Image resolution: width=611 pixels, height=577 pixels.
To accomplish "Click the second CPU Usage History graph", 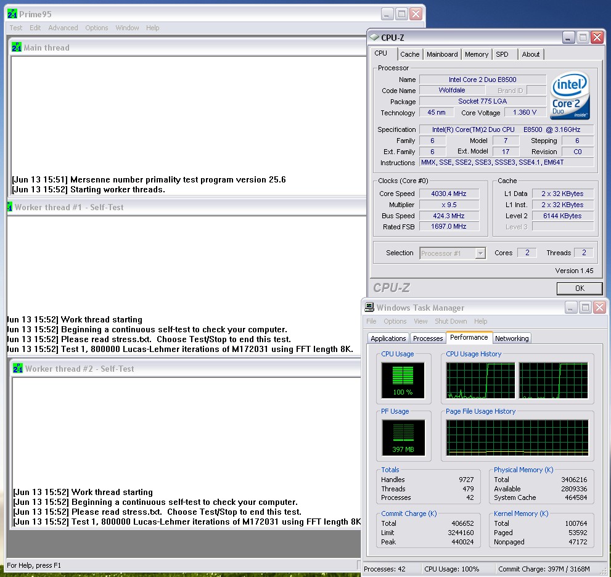I will [553, 380].
